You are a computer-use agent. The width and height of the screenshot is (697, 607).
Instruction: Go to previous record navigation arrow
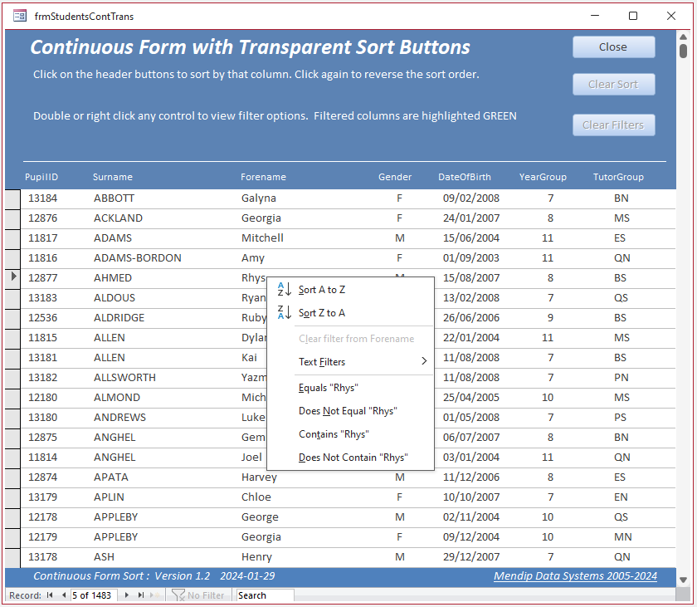[64, 595]
